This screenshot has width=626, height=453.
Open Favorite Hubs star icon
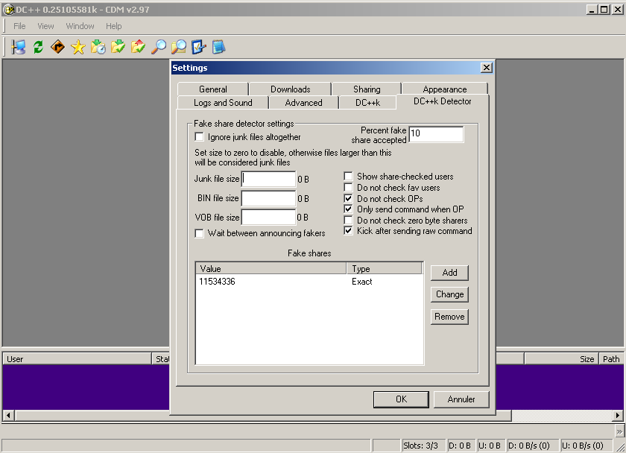point(78,47)
